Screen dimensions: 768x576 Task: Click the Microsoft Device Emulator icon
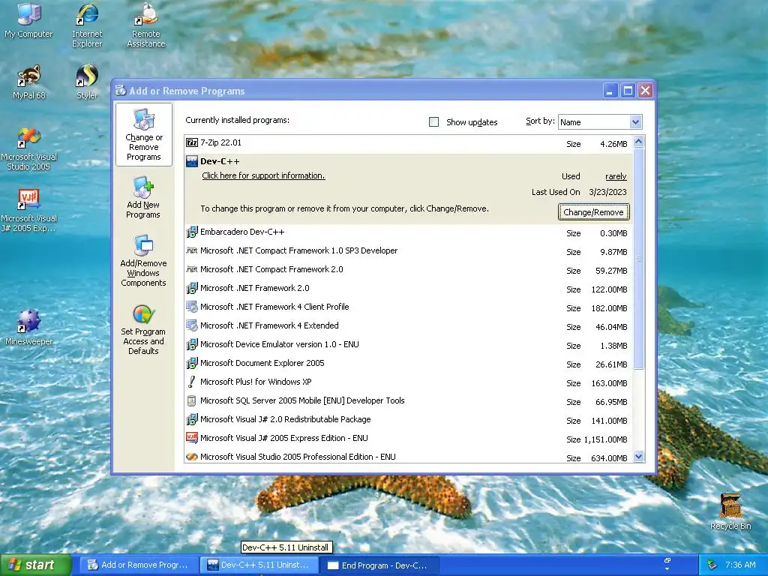click(x=192, y=344)
